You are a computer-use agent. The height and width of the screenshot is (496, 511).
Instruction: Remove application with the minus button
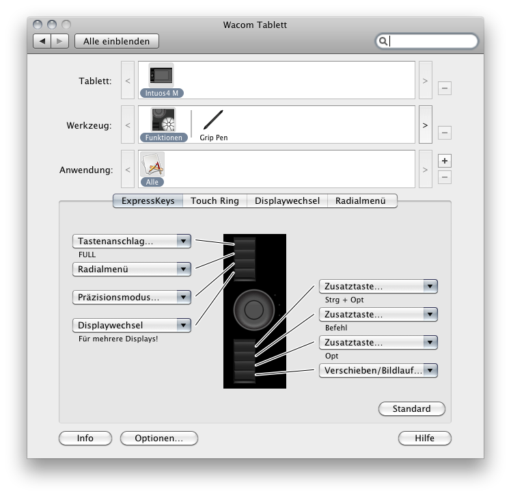tap(444, 177)
